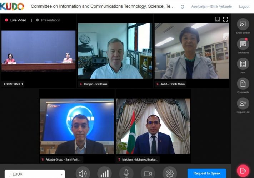254x178 pixels.
Task: Switch video layout with grid icon
Action: (x=218, y=19)
